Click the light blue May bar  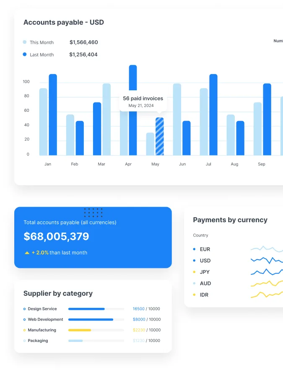(x=150, y=144)
